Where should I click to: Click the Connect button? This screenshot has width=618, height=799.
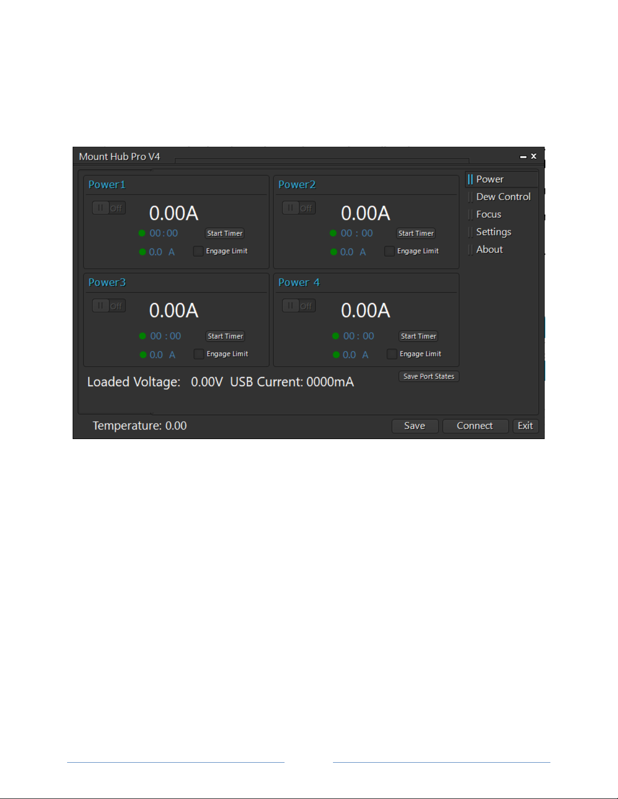[475, 426]
